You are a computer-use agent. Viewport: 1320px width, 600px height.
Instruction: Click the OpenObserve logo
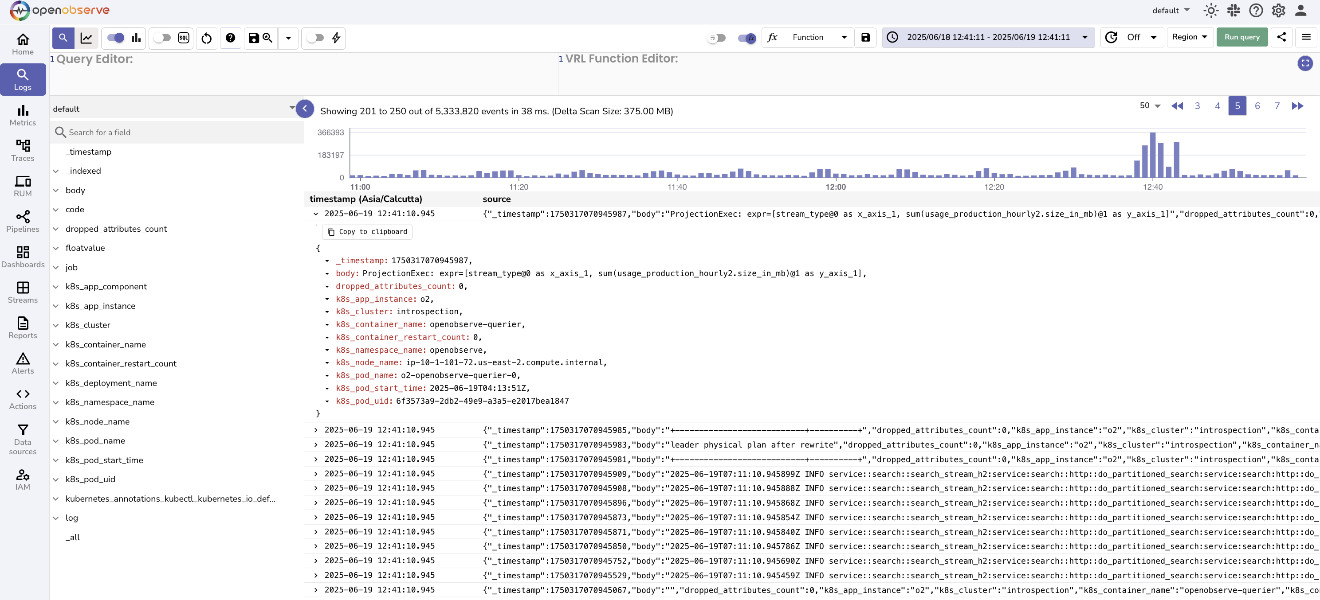pyautogui.click(x=59, y=10)
